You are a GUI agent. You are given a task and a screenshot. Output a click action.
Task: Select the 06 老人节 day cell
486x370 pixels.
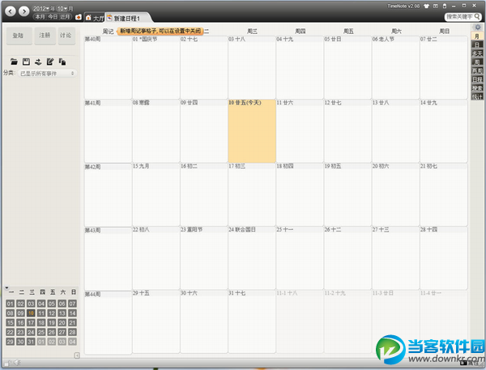tap(395, 67)
